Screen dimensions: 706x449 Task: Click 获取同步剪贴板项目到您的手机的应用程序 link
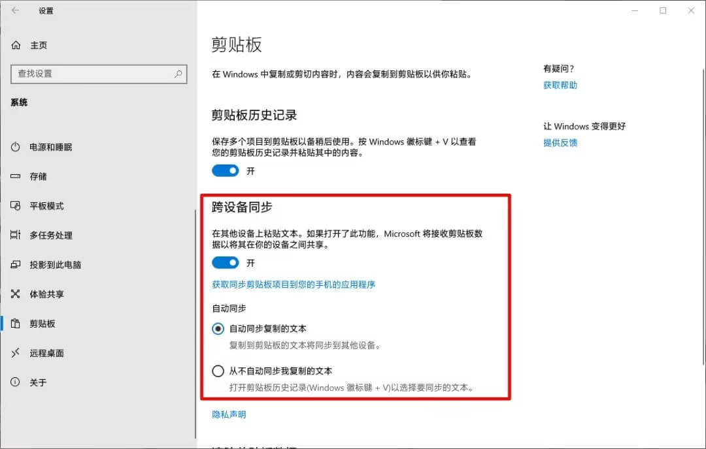[293, 285]
